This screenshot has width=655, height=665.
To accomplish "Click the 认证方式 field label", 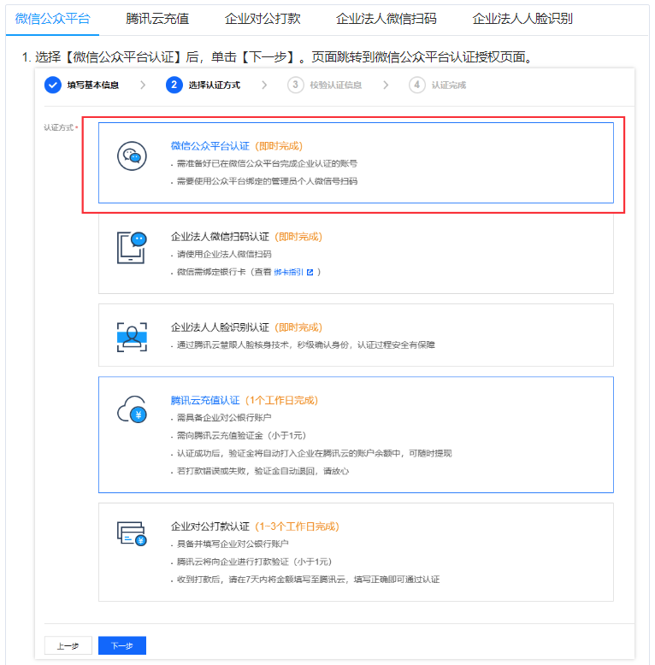I will pyautogui.click(x=59, y=127).
